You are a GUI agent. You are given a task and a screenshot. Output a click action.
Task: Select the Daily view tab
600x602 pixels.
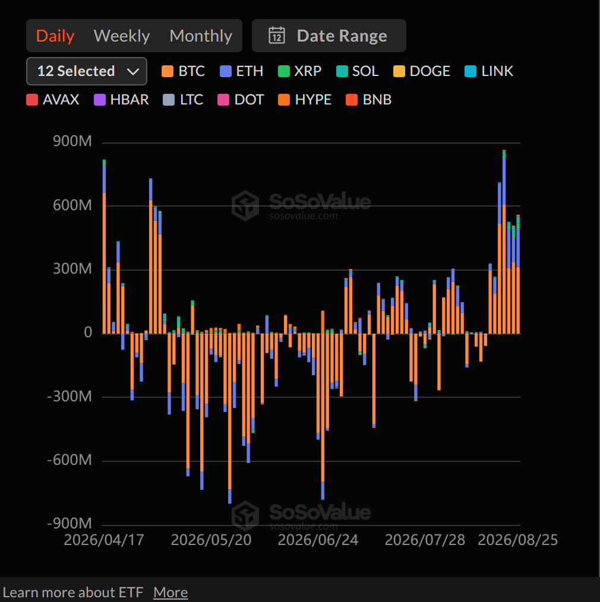[55, 36]
